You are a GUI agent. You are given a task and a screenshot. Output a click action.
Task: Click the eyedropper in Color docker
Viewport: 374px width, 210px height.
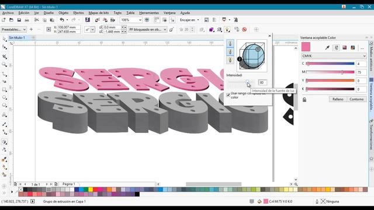tap(327, 48)
